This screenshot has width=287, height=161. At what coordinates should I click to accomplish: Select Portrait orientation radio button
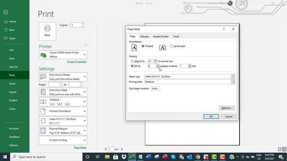(x=143, y=46)
